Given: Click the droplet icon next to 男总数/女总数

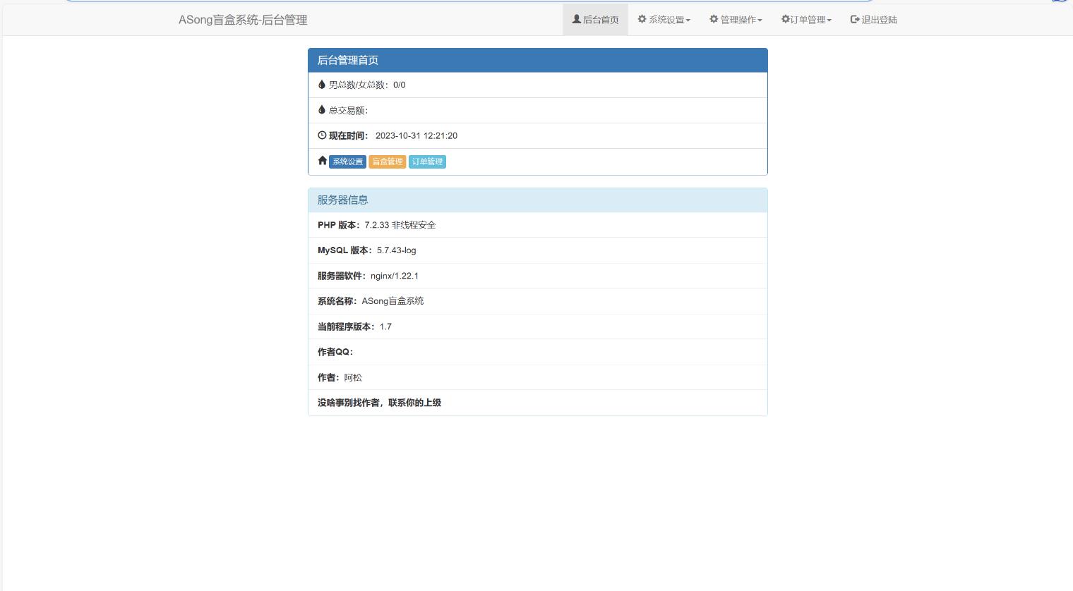Looking at the screenshot, I should click(x=322, y=85).
